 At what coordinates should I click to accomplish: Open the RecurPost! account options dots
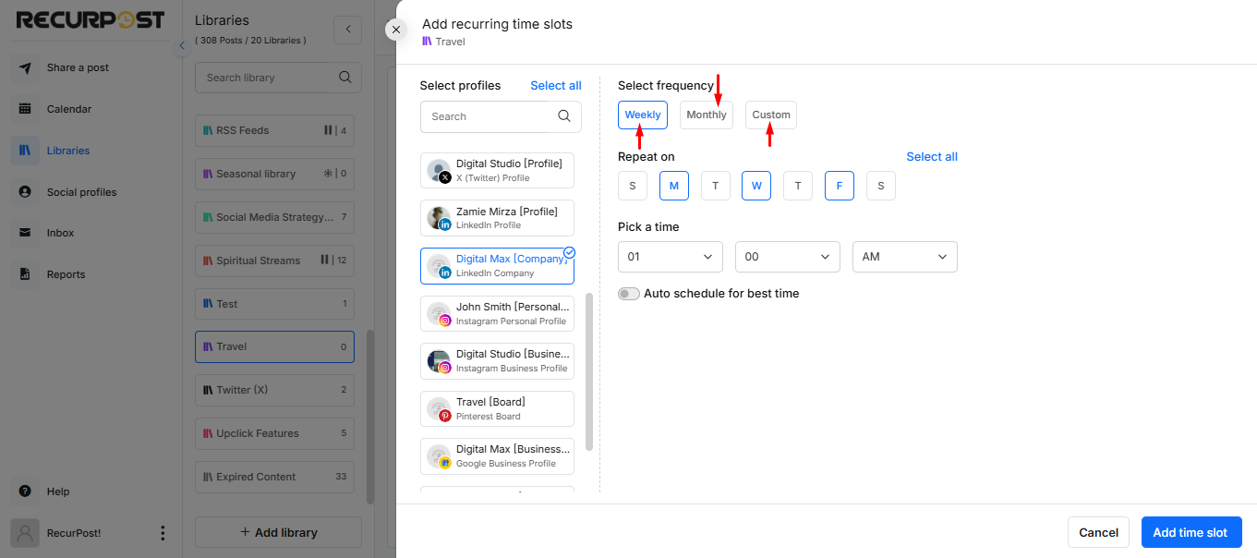coord(163,533)
